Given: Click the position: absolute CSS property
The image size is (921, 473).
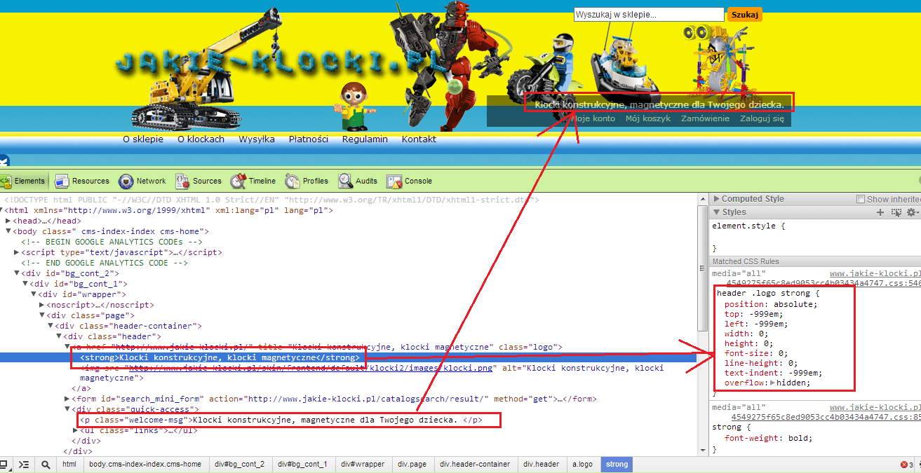Looking at the screenshot, I should click(x=771, y=304).
